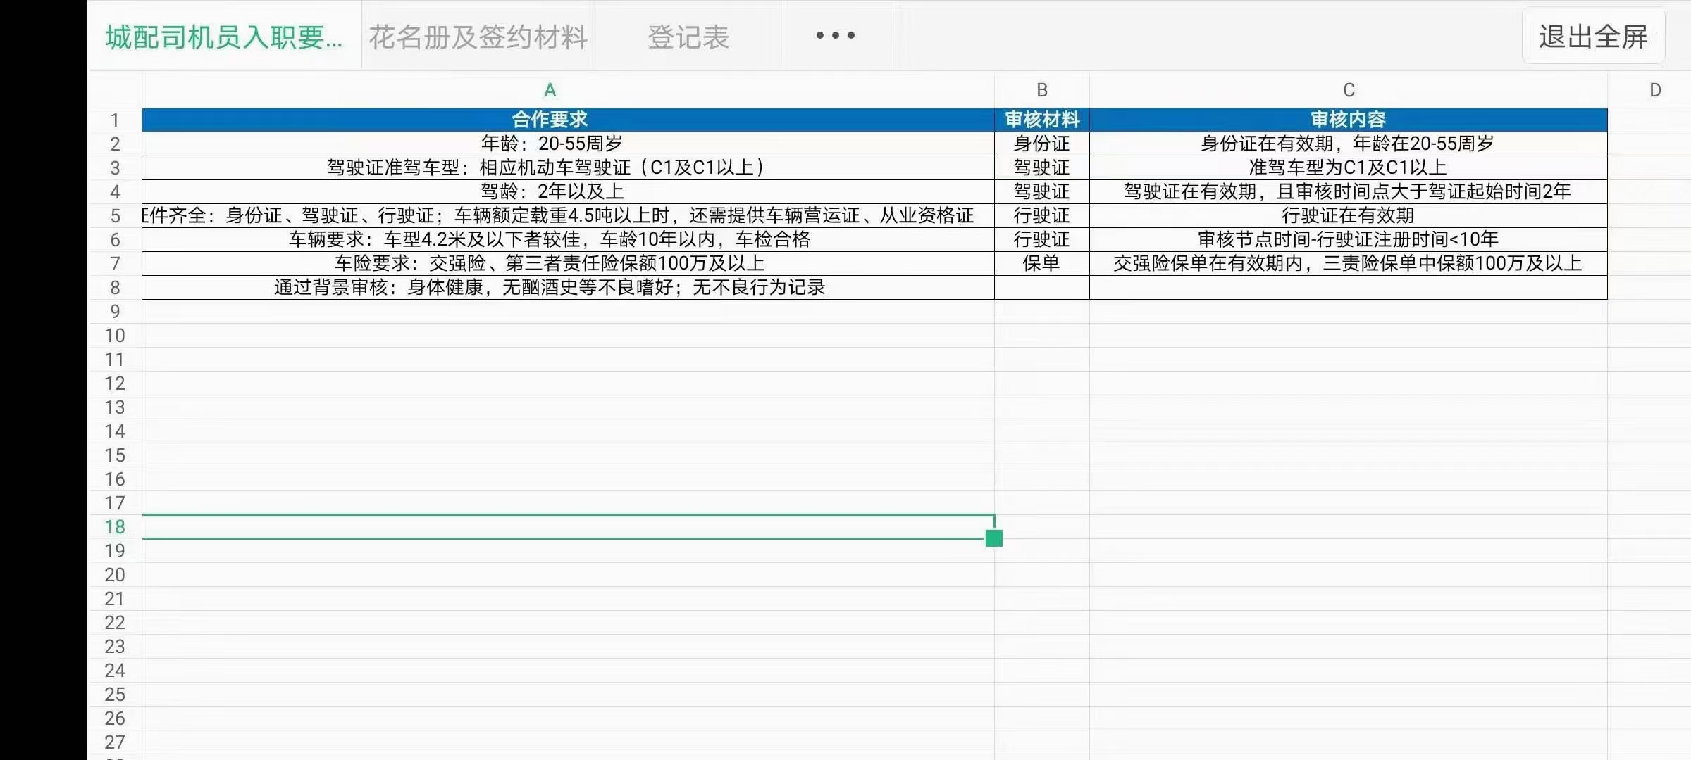Select row 27 header
The width and height of the screenshot is (1691, 760).
point(115,742)
